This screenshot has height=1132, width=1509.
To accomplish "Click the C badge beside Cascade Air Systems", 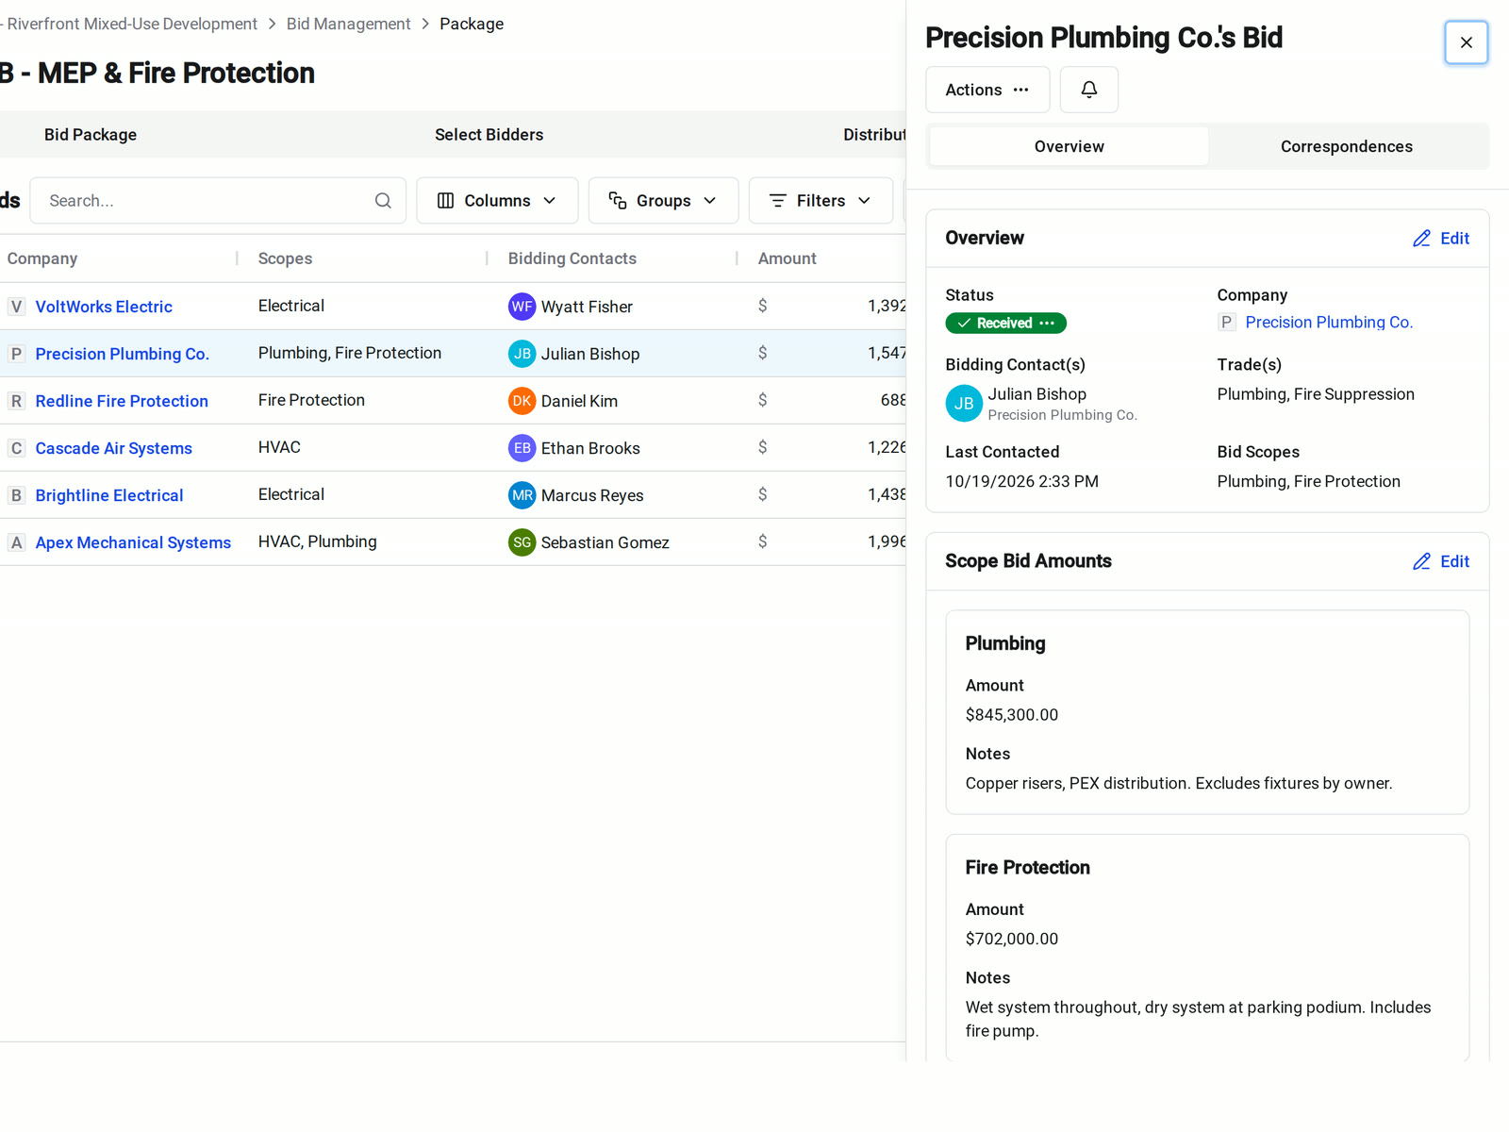I will [16, 448].
